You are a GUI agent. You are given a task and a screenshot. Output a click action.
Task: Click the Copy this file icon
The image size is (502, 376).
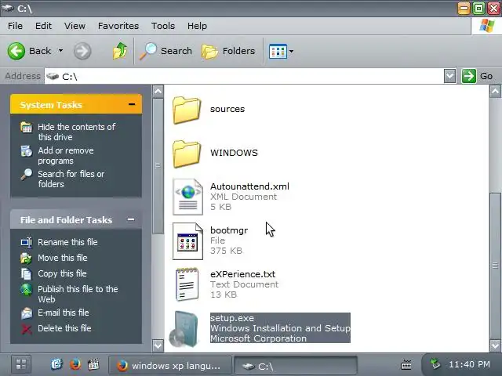pos(27,274)
